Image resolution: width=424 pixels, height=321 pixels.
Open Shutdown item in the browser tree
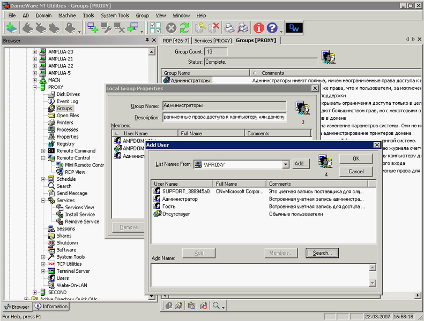(67, 243)
